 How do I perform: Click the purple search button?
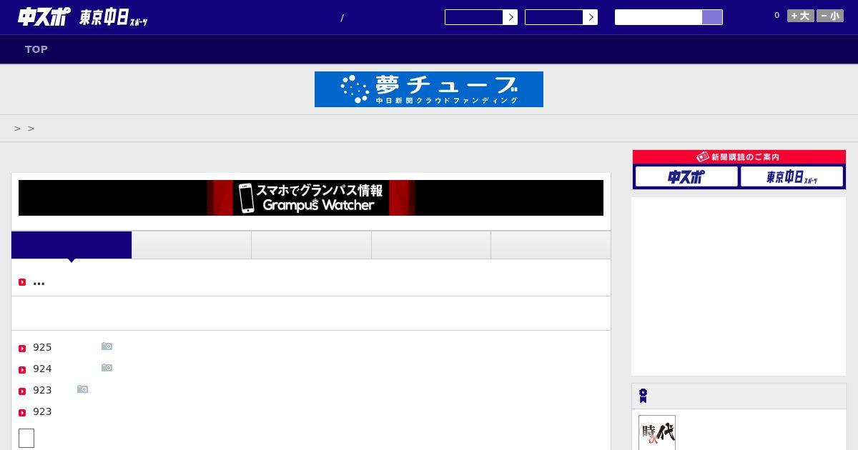pyautogui.click(x=712, y=17)
